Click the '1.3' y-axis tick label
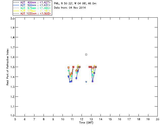The width and height of the screenshot is (162, 129). pyautogui.click(x=12, y=87)
